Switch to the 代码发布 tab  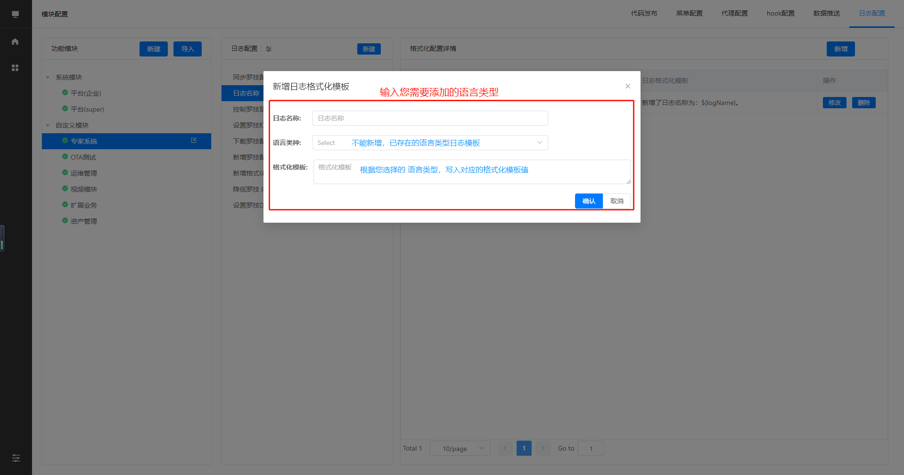tap(644, 13)
